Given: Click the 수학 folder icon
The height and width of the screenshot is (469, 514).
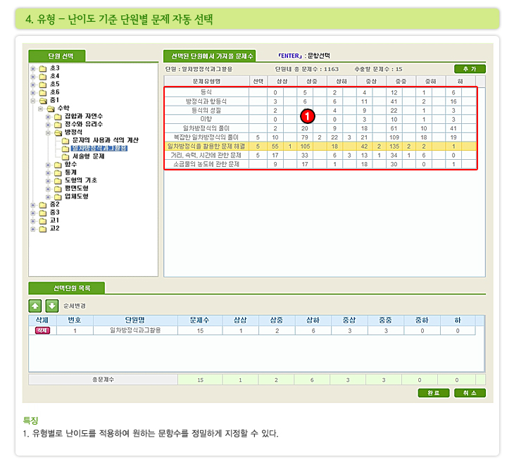Looking at the screenshot, I should (51, 108).
